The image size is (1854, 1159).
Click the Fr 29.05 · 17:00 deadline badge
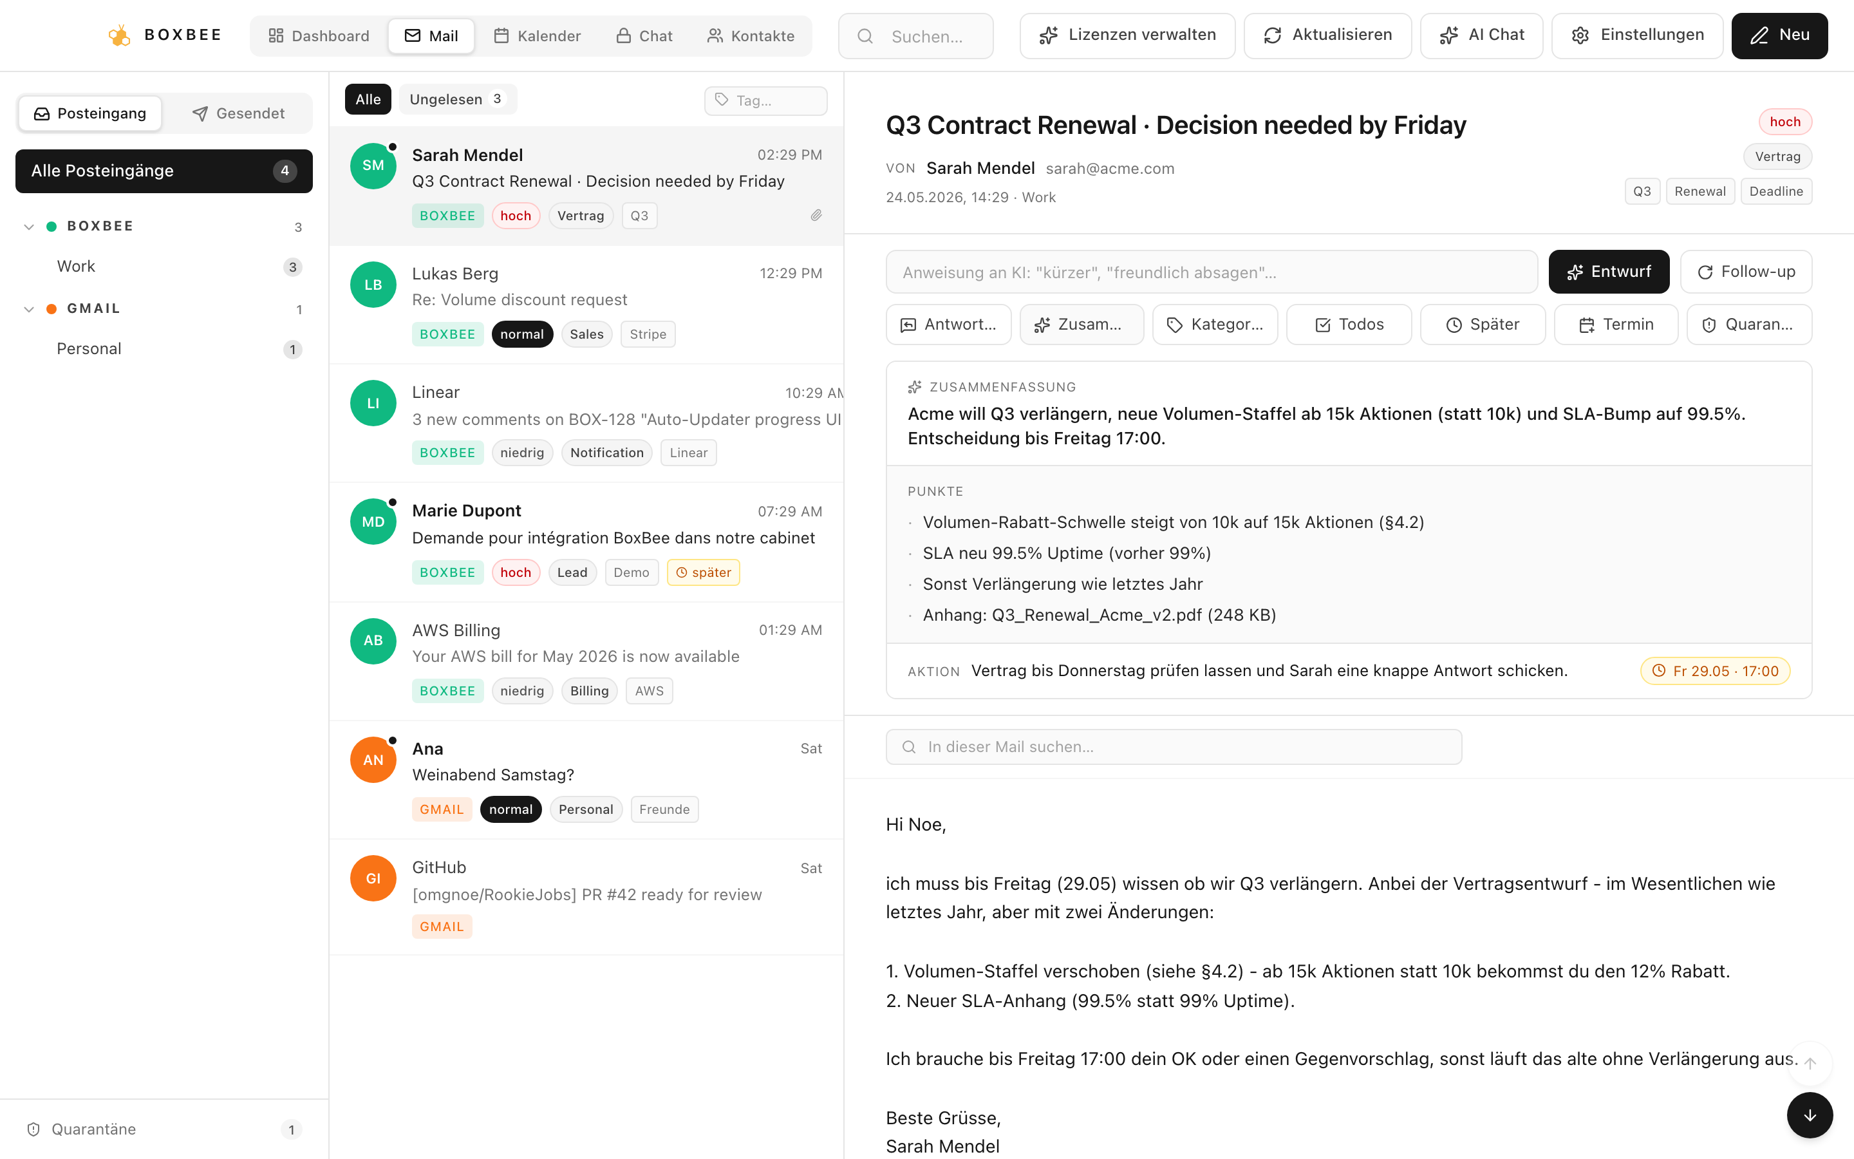pyautogui.click(x=1714, y=671)
